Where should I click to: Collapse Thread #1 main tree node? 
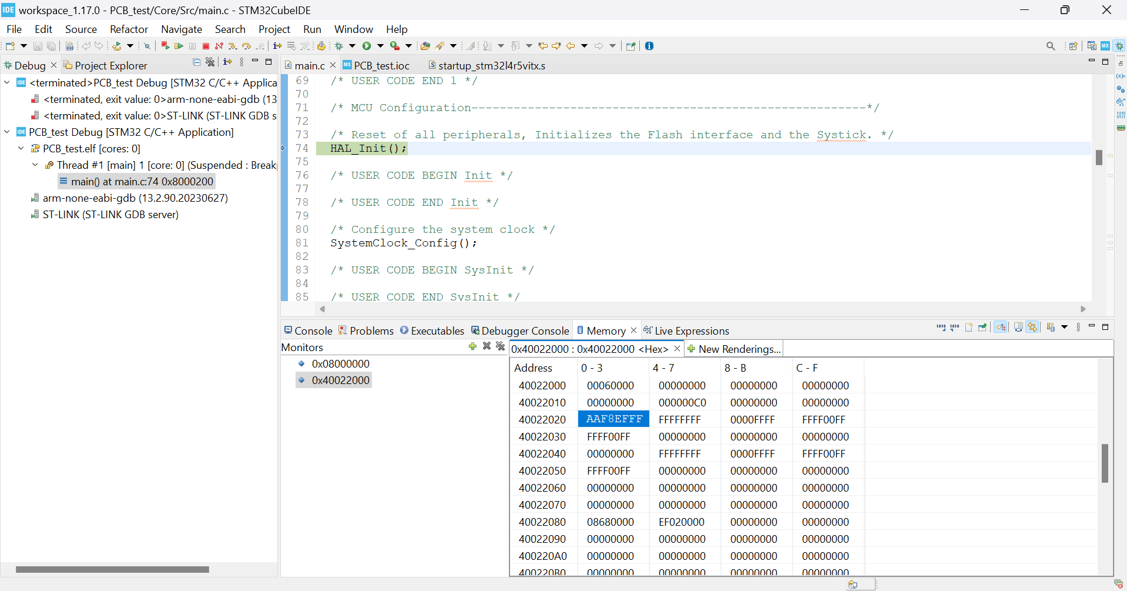35,165
